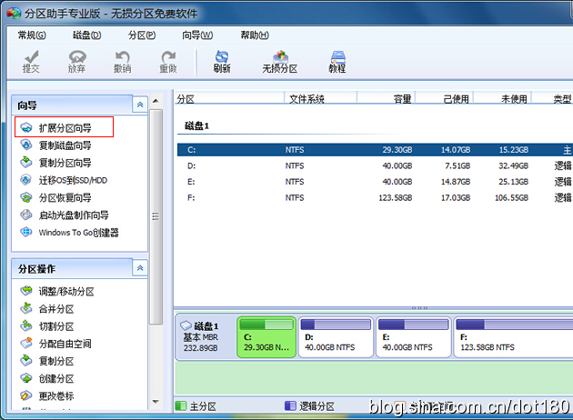Viewport: 573px width, 420px height.
Task: Click the 复制分区 icon
Action: pos(26,361)
